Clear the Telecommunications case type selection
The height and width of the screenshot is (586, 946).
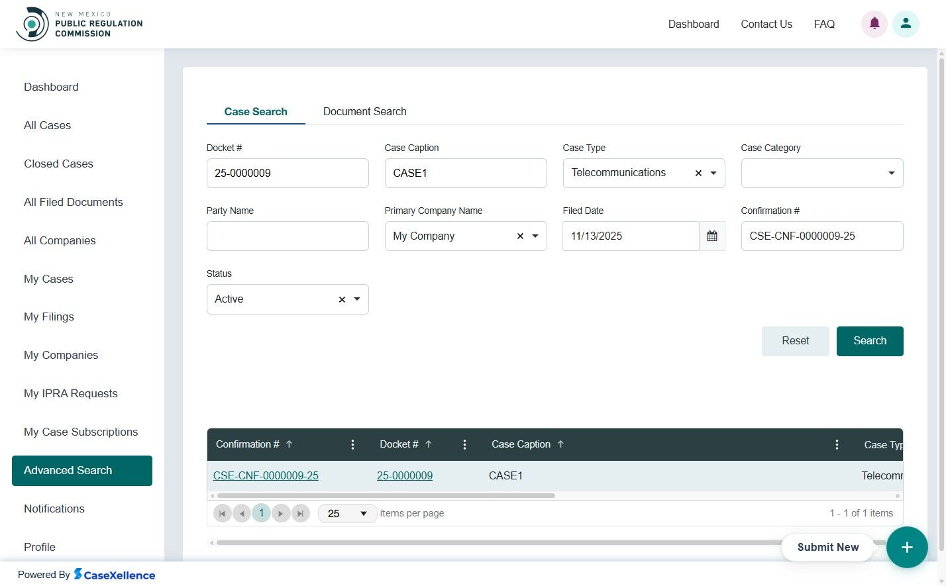point(698,173)
